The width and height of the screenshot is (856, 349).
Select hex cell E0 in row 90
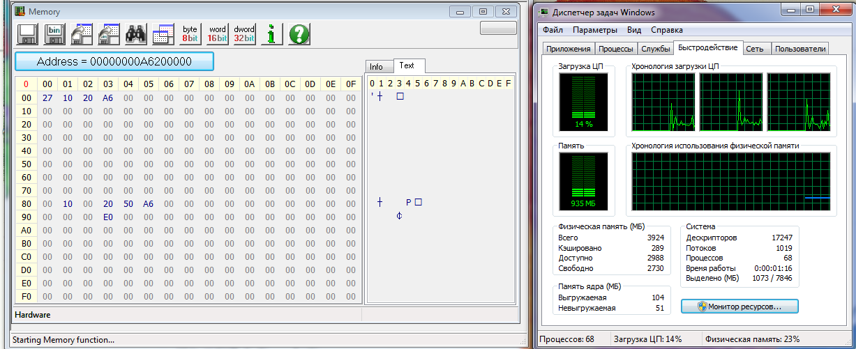[107, 217]
